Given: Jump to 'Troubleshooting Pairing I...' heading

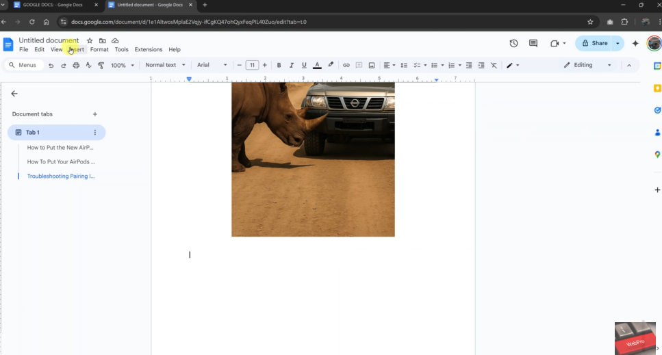Looking at the screenshot, I should 61,176.
